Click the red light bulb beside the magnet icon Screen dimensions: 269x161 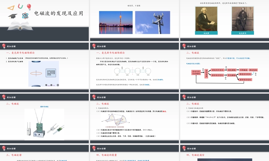[29, 7]
